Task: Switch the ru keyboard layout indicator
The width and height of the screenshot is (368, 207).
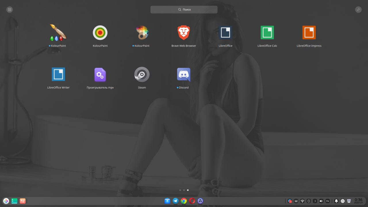Action: tap(327, 201)
